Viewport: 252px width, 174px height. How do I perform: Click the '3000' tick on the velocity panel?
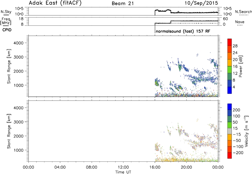pyautogui.click(x=19, y=122)
